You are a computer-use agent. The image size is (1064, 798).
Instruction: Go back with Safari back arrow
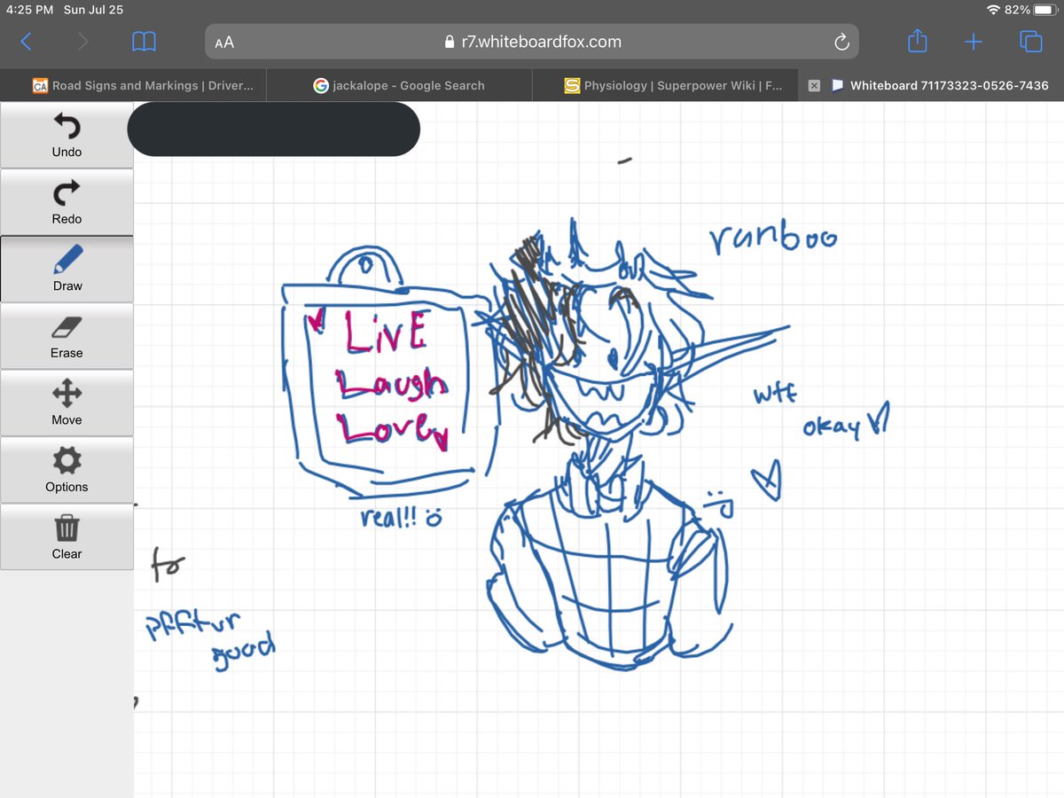pos(26,41)
